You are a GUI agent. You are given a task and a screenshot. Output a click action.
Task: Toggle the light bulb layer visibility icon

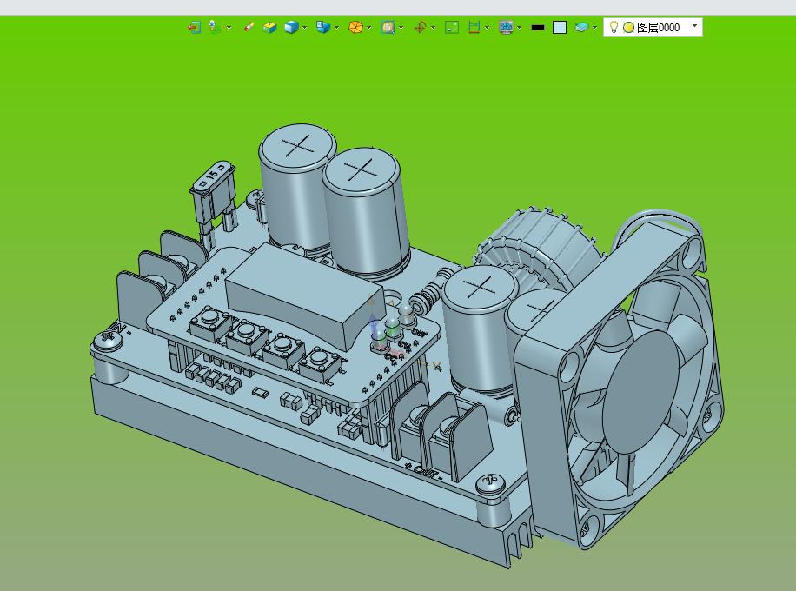click(x=614, y=27)
